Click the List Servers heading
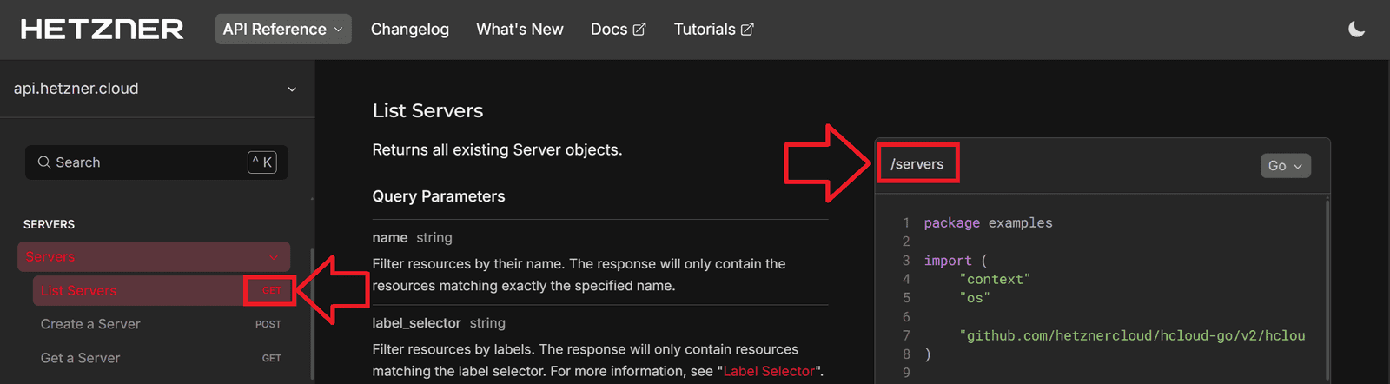 tap(427, 110)
